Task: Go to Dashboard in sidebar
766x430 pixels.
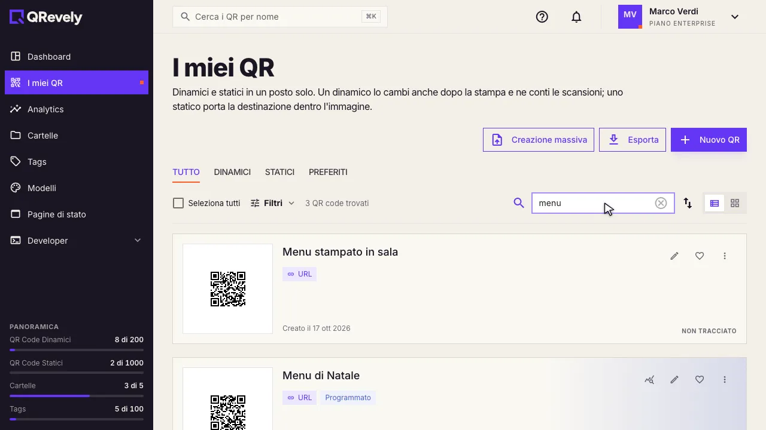Action: pos(77,57)
